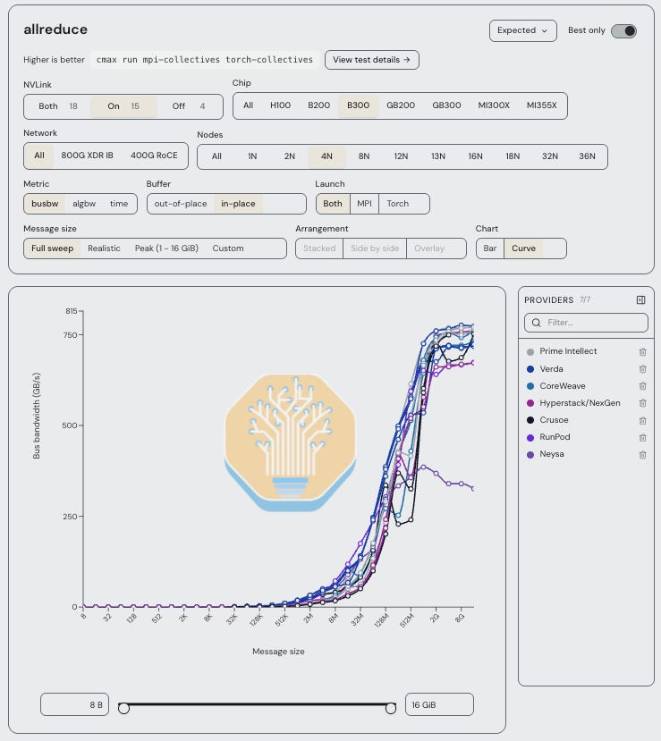Select GB200 chip filter
This screenshot has width=661, height=741.
(401, 105)
